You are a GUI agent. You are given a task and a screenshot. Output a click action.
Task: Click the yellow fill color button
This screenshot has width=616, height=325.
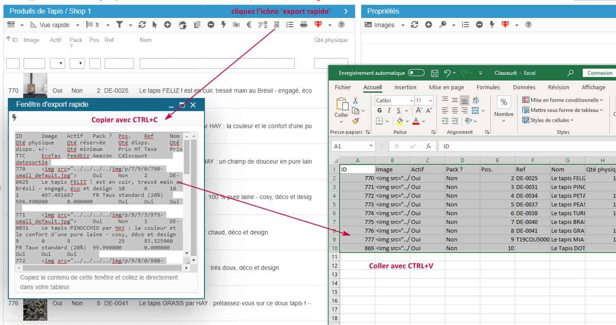400,121
